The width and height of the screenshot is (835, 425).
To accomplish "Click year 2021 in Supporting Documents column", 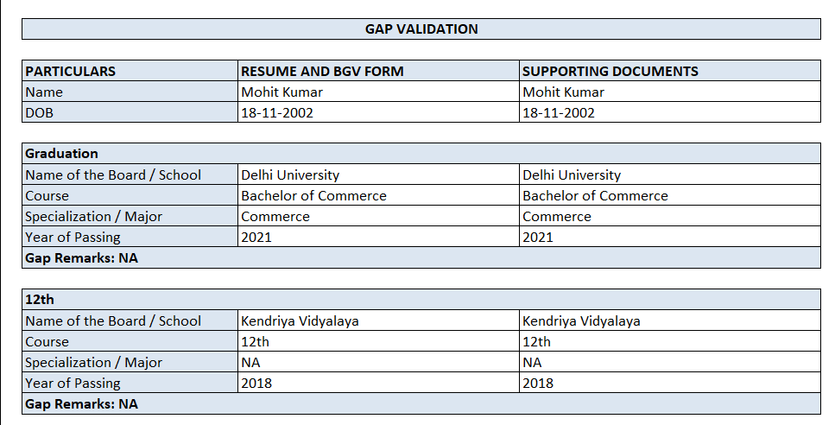I will 538,238.
